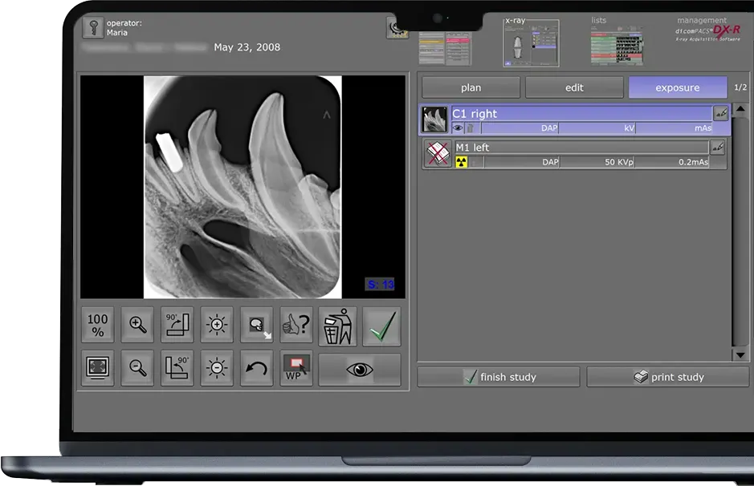The width and height of the screenshot is (754, 486).
Task: Switch to fullscreen image view
Action: [x=98, y=368]
